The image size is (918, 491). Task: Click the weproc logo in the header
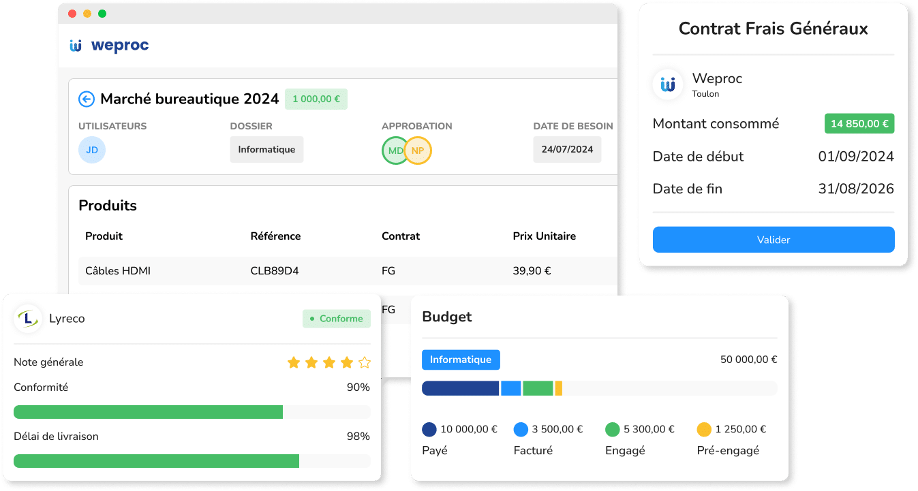[x=109, y=46]
